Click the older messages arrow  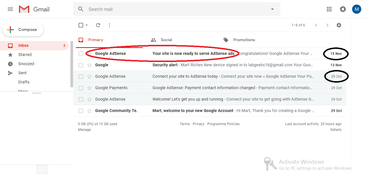coord(327,25)
